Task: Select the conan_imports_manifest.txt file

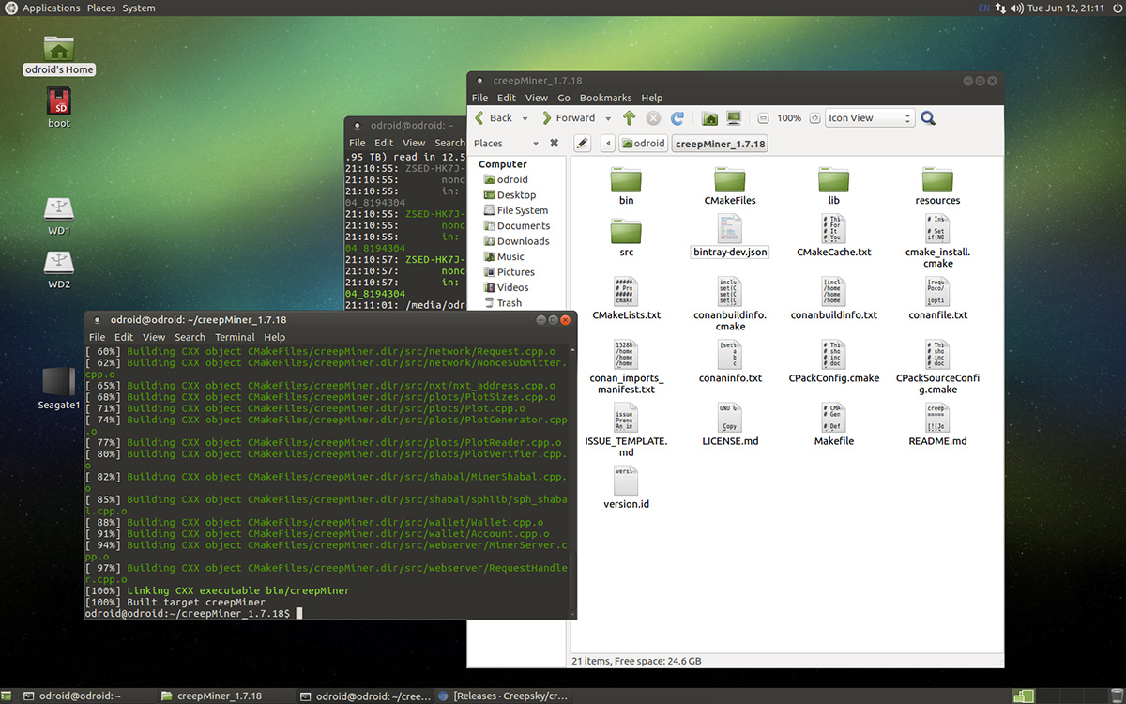Action: click(626, 367)
